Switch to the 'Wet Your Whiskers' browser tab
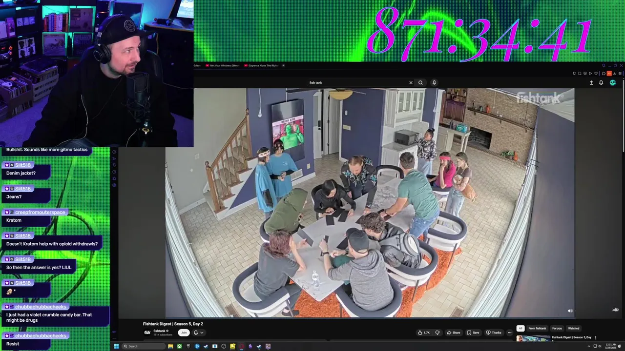This screenshot has height=351, width=625. click(x=222, y=65)
